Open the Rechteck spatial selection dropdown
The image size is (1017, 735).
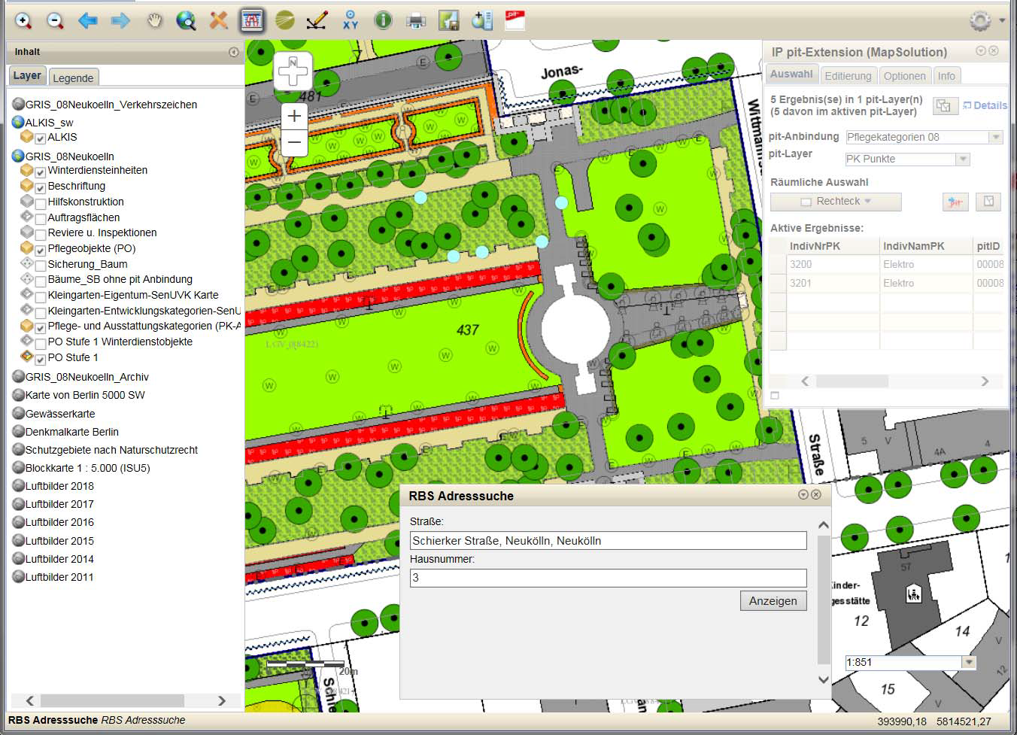coord(836,202)
